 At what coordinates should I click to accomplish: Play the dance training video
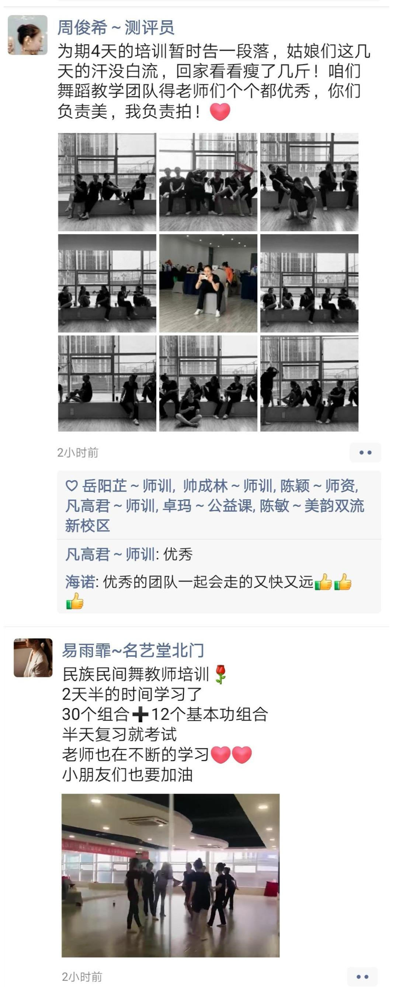coord(171,875)
